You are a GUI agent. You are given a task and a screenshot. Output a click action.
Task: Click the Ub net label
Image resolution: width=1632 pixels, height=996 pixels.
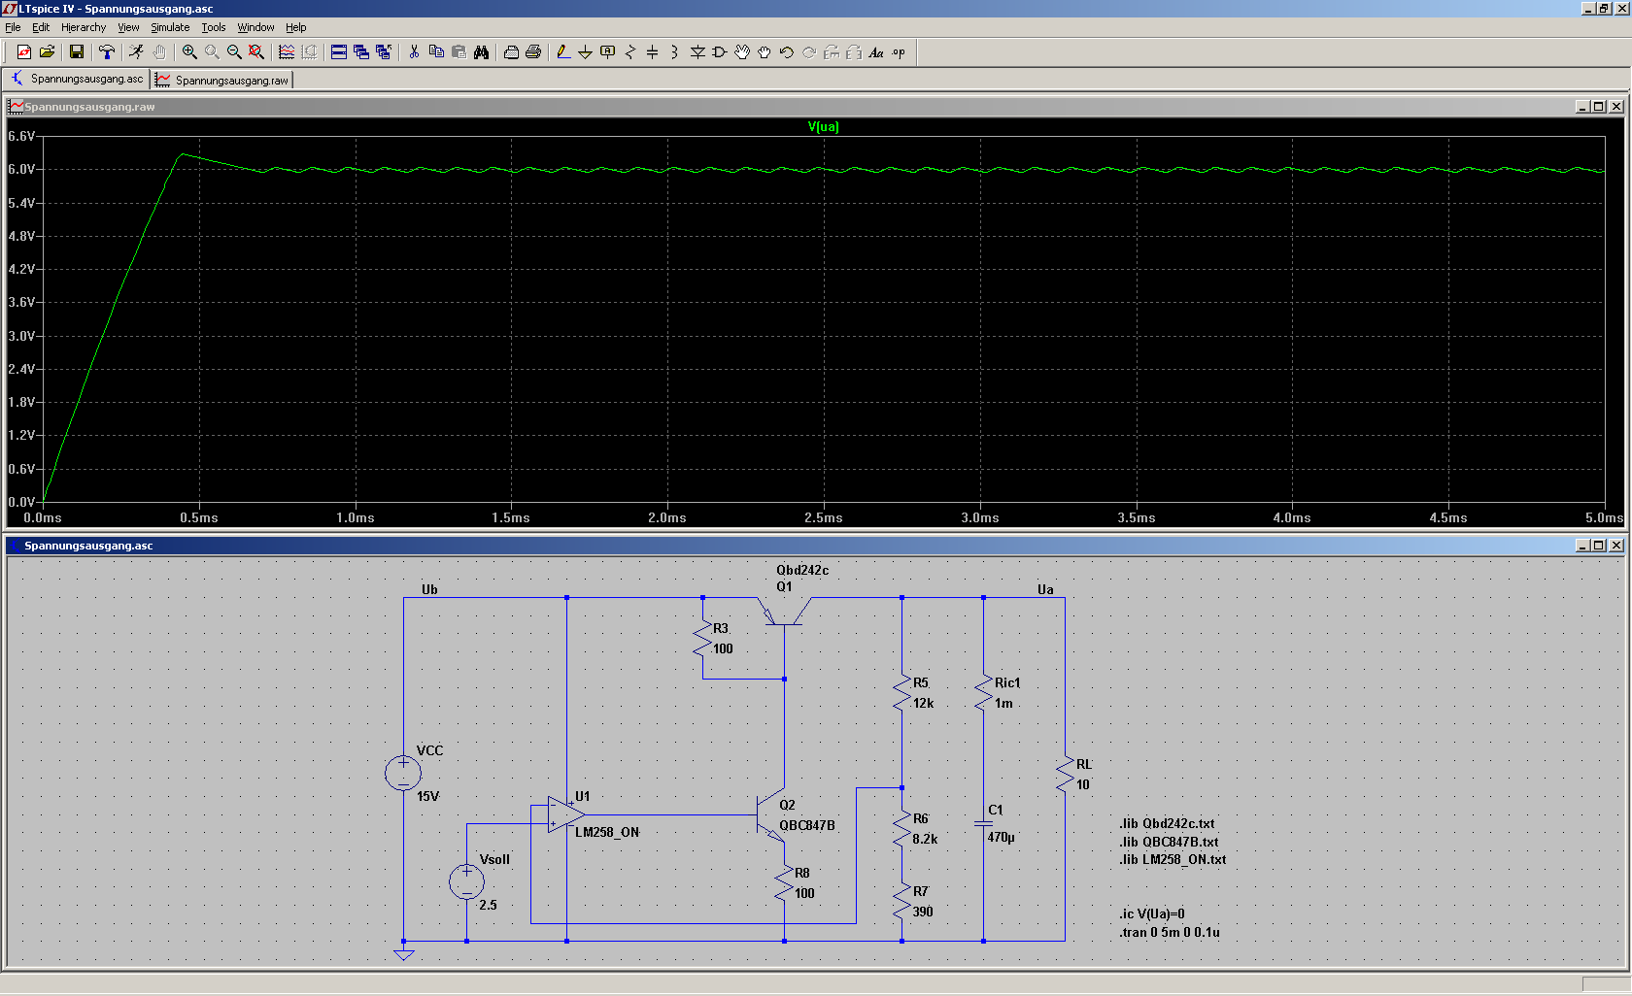429,589
